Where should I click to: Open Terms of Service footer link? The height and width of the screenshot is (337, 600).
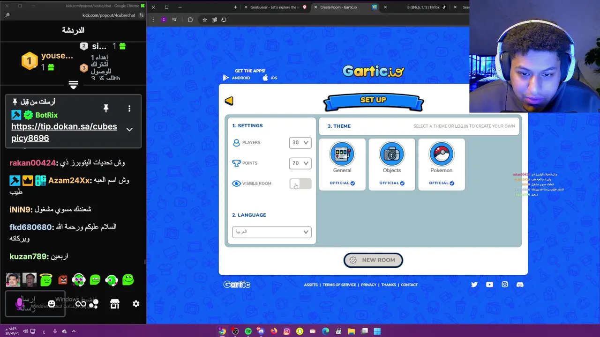point(339,285)
